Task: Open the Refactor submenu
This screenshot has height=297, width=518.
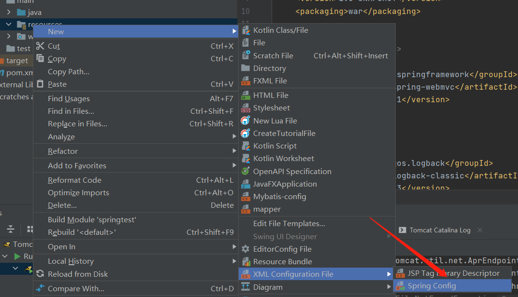Action: pos(63,151)
